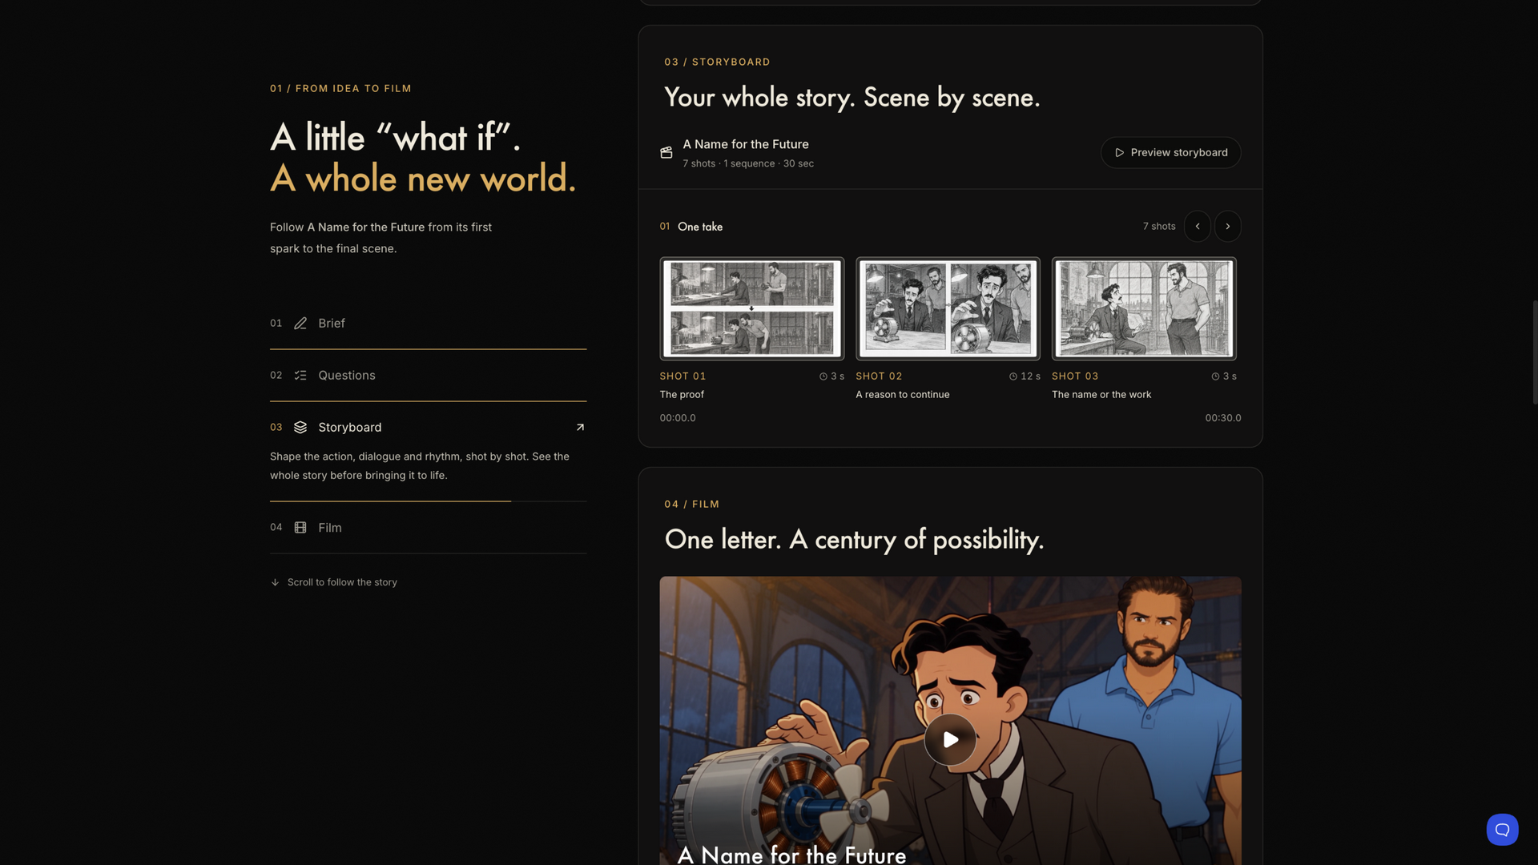This screenshot has height=865, width=1538.
Task: Click 'A reason to continue' shot caption
Action: pos(903,395)
